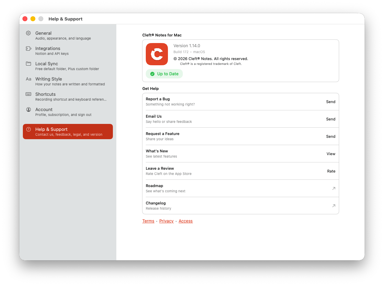384x286 pixels.
Task: Close the window with the red button
Action: 25,19
